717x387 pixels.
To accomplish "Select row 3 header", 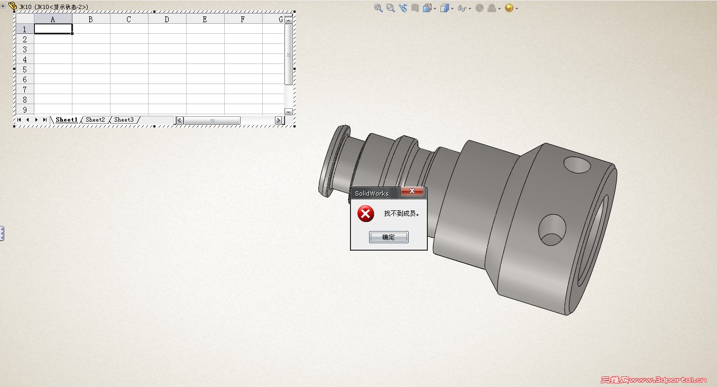I will 25,49.
